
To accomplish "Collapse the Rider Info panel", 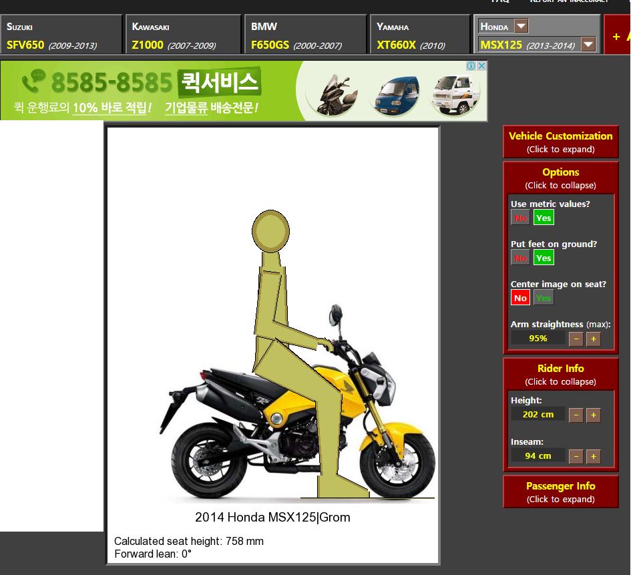I will coord(560,374).
